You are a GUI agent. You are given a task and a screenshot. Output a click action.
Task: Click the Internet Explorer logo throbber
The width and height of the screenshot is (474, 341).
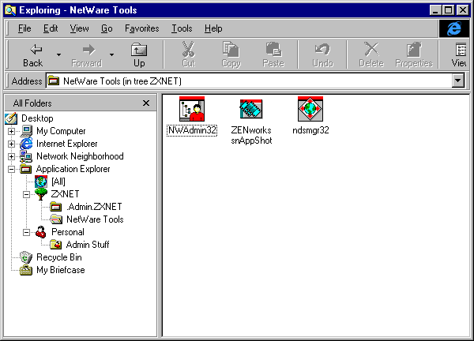pyautogui.click(x=454, y=28)
